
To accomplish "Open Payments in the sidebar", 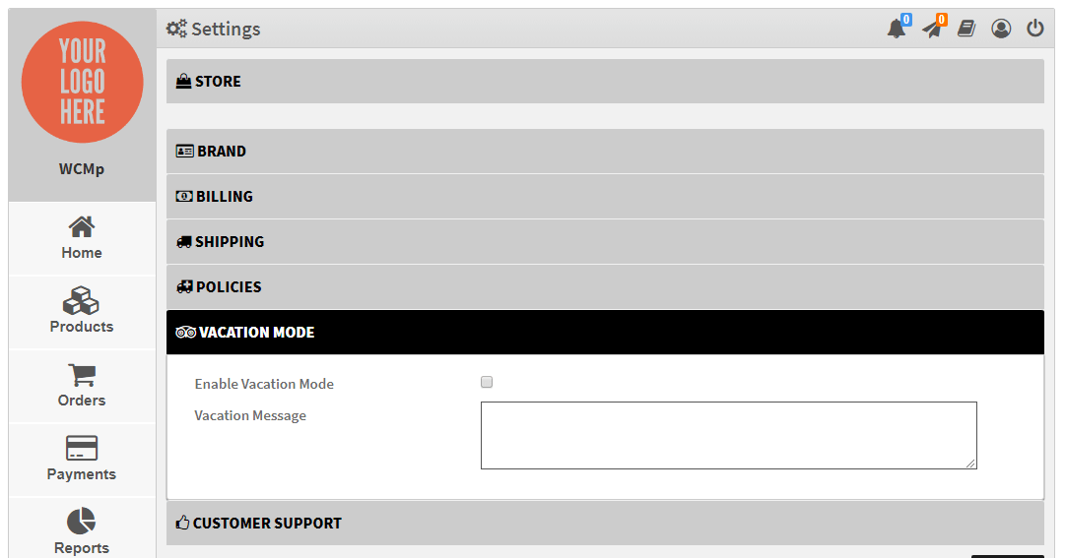I will coord(82,460).
